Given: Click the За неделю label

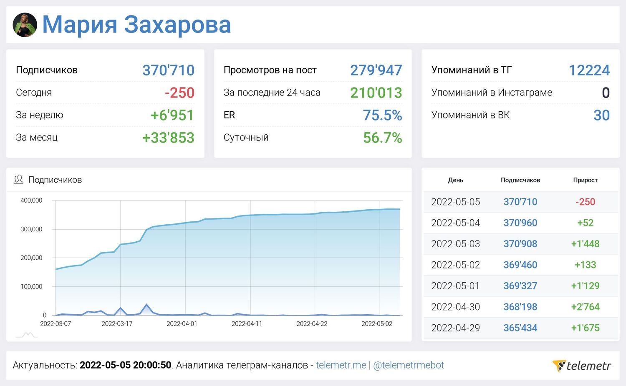Looking at the screenshot, I should pos(40,115).
